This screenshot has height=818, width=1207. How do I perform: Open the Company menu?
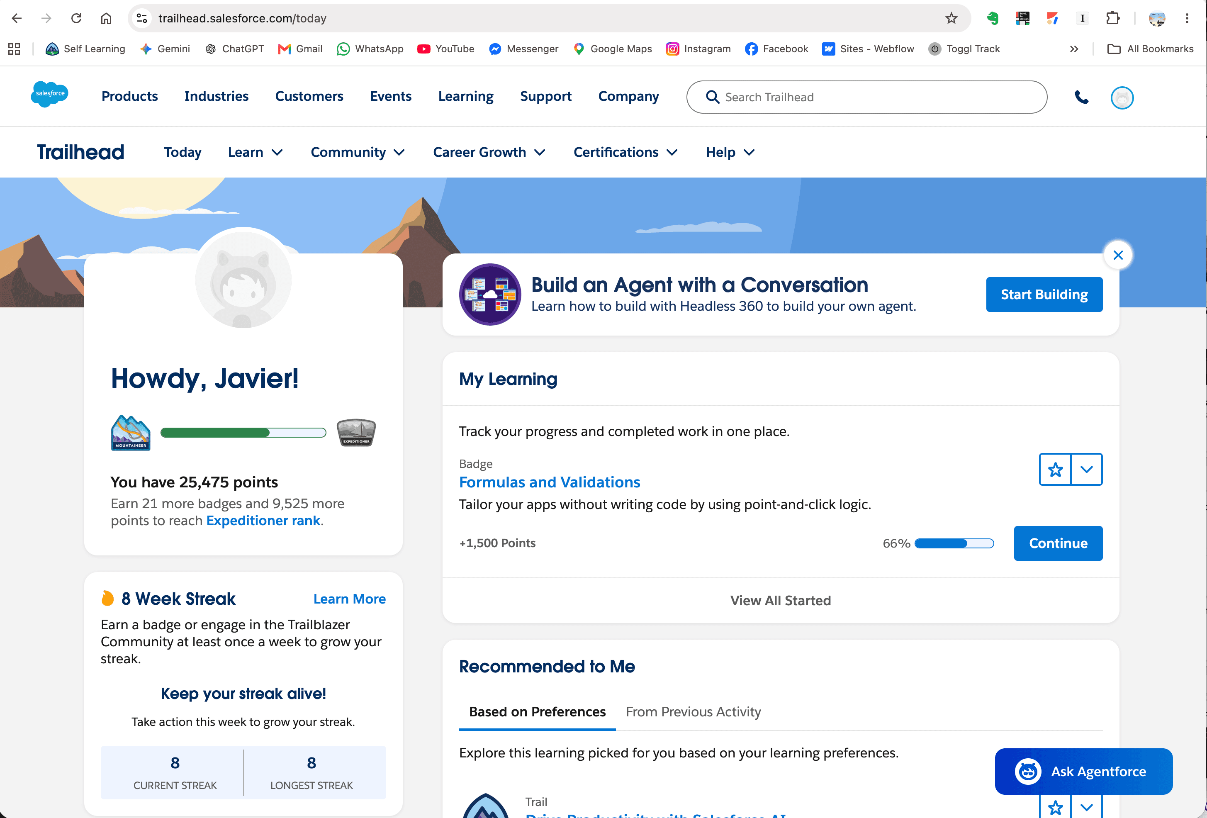pos(628,96)
